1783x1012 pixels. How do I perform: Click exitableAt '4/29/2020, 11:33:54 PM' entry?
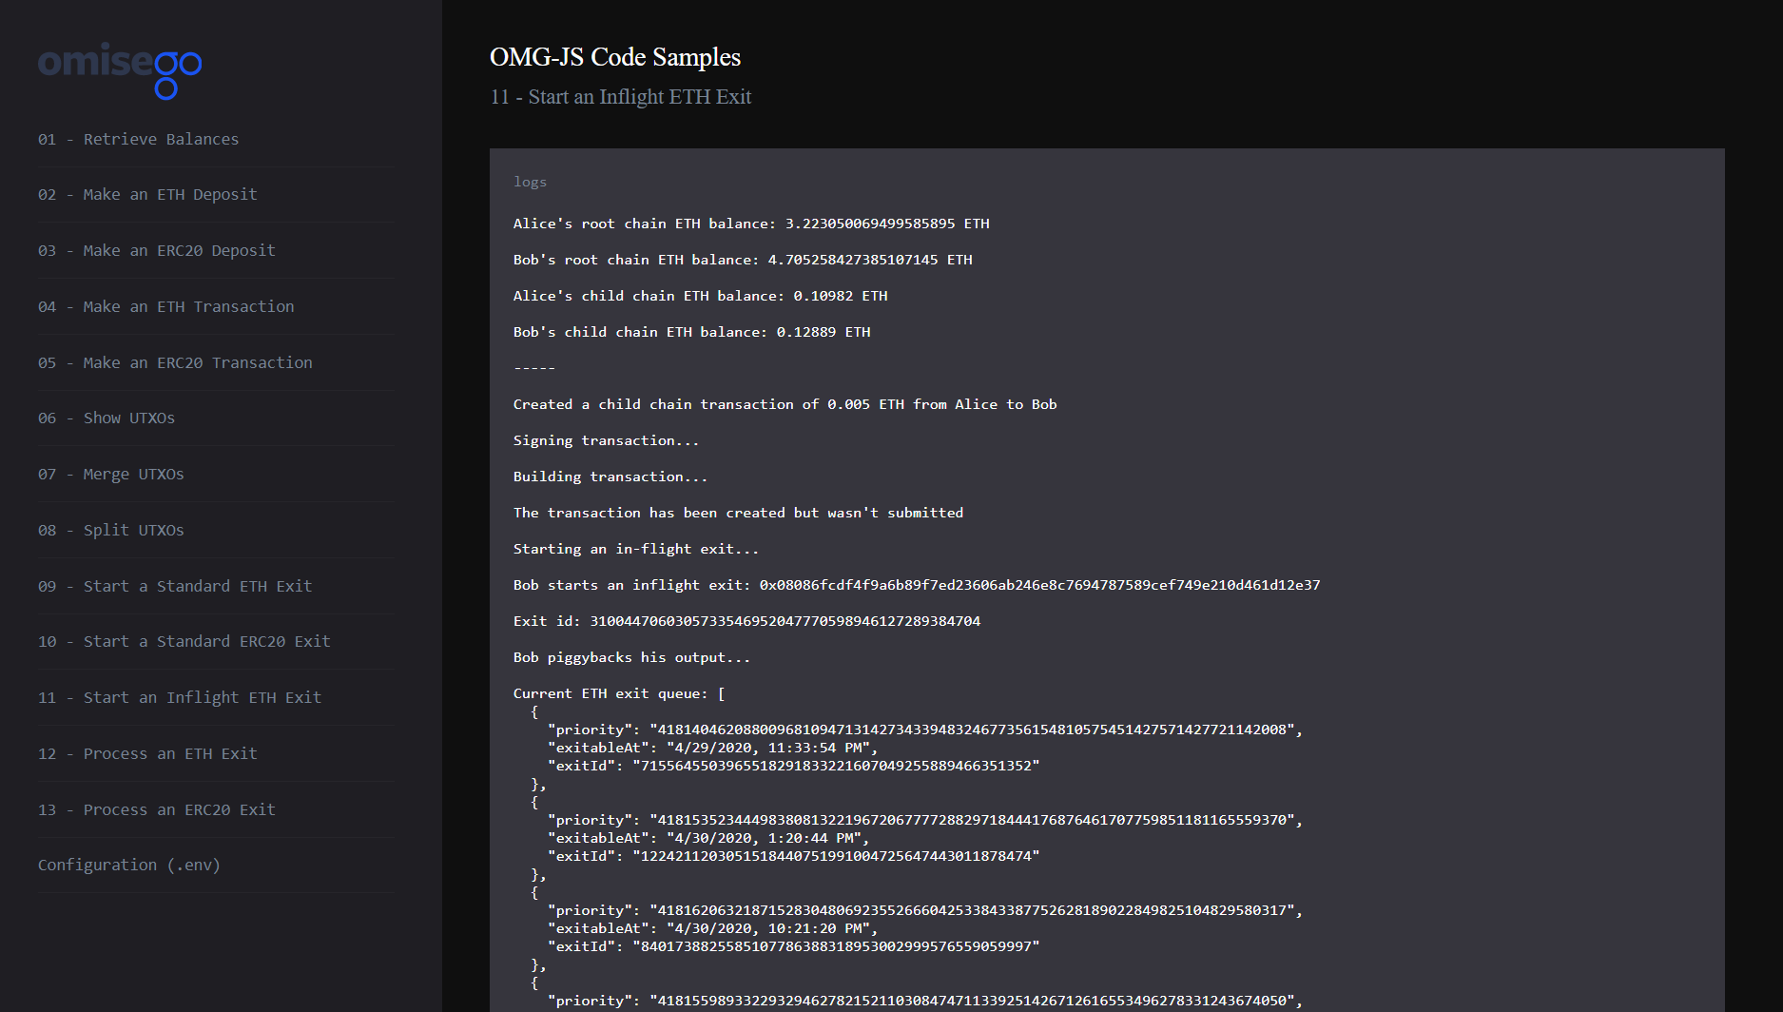(713, 748)
